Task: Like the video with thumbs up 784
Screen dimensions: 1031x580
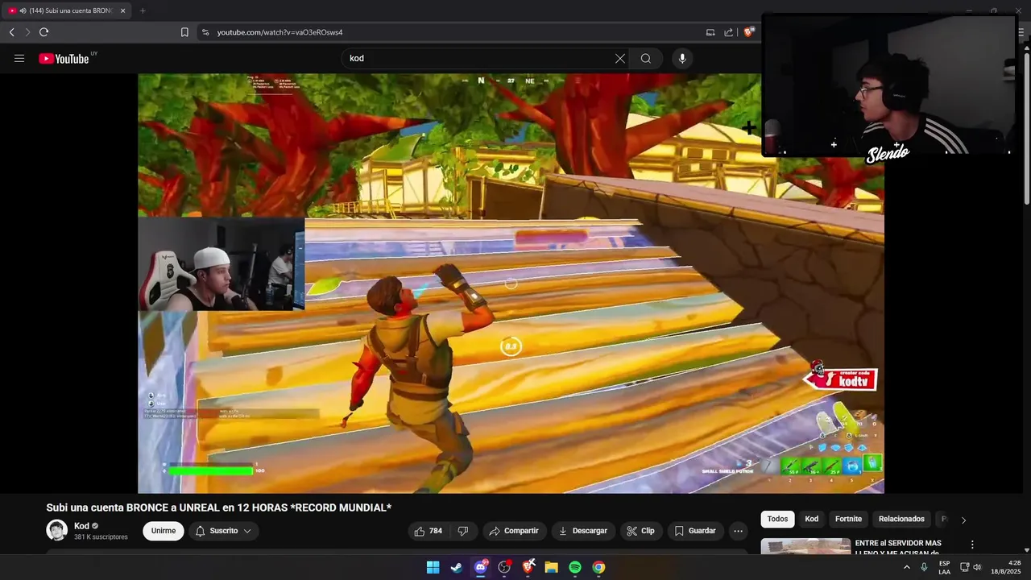Action: point(428,531)
